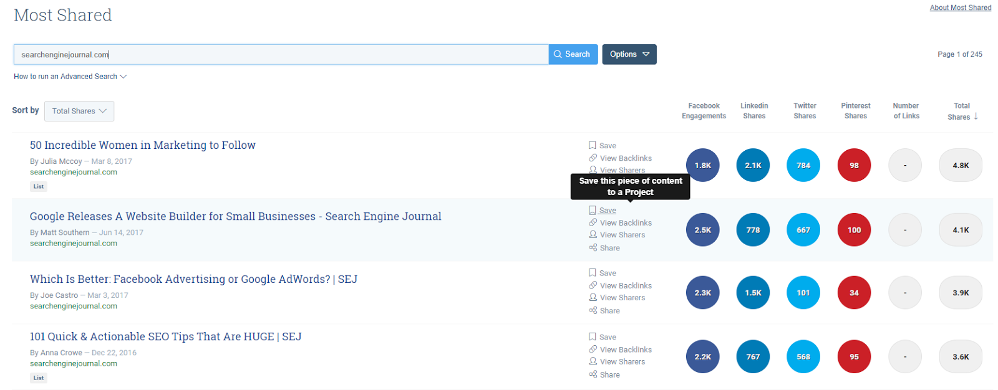The height and width of the screenshot is (390, 998).
Task: Click the 767 LinkedIn shares circle
Action: click(753, 357)
